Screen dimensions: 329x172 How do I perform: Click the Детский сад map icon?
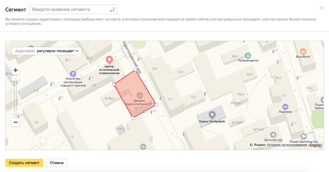(x=273, y=135)
